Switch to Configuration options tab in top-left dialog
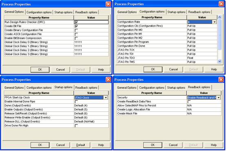The image size is (226, 151). tap(39, 12)
